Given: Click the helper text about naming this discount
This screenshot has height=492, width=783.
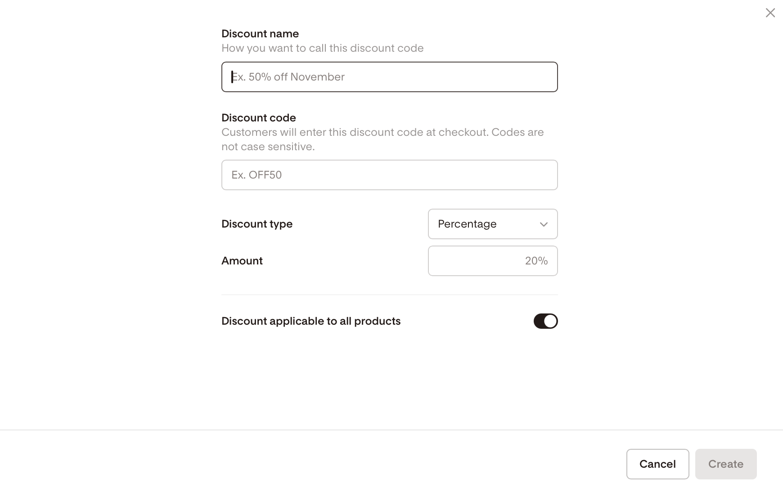Looking at the screenshot, I should click(323, 48).
